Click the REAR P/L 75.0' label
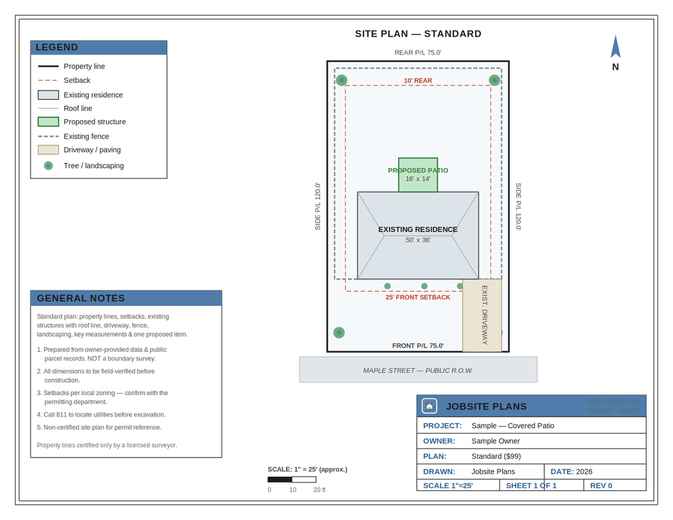This screenshot has width=673, height=520. 417,53
